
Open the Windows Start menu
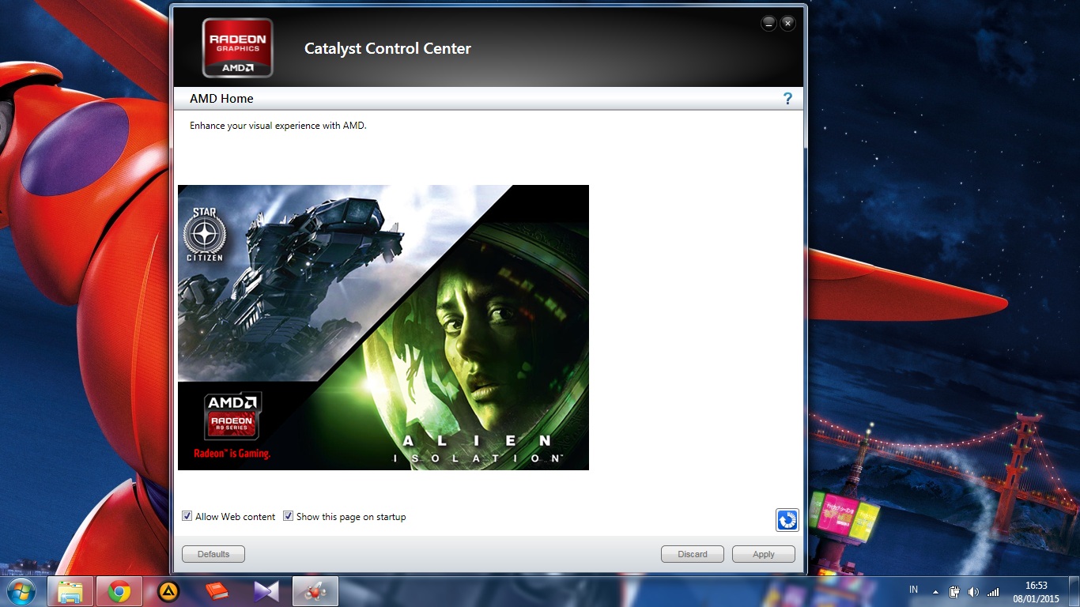tap(21, 591)
